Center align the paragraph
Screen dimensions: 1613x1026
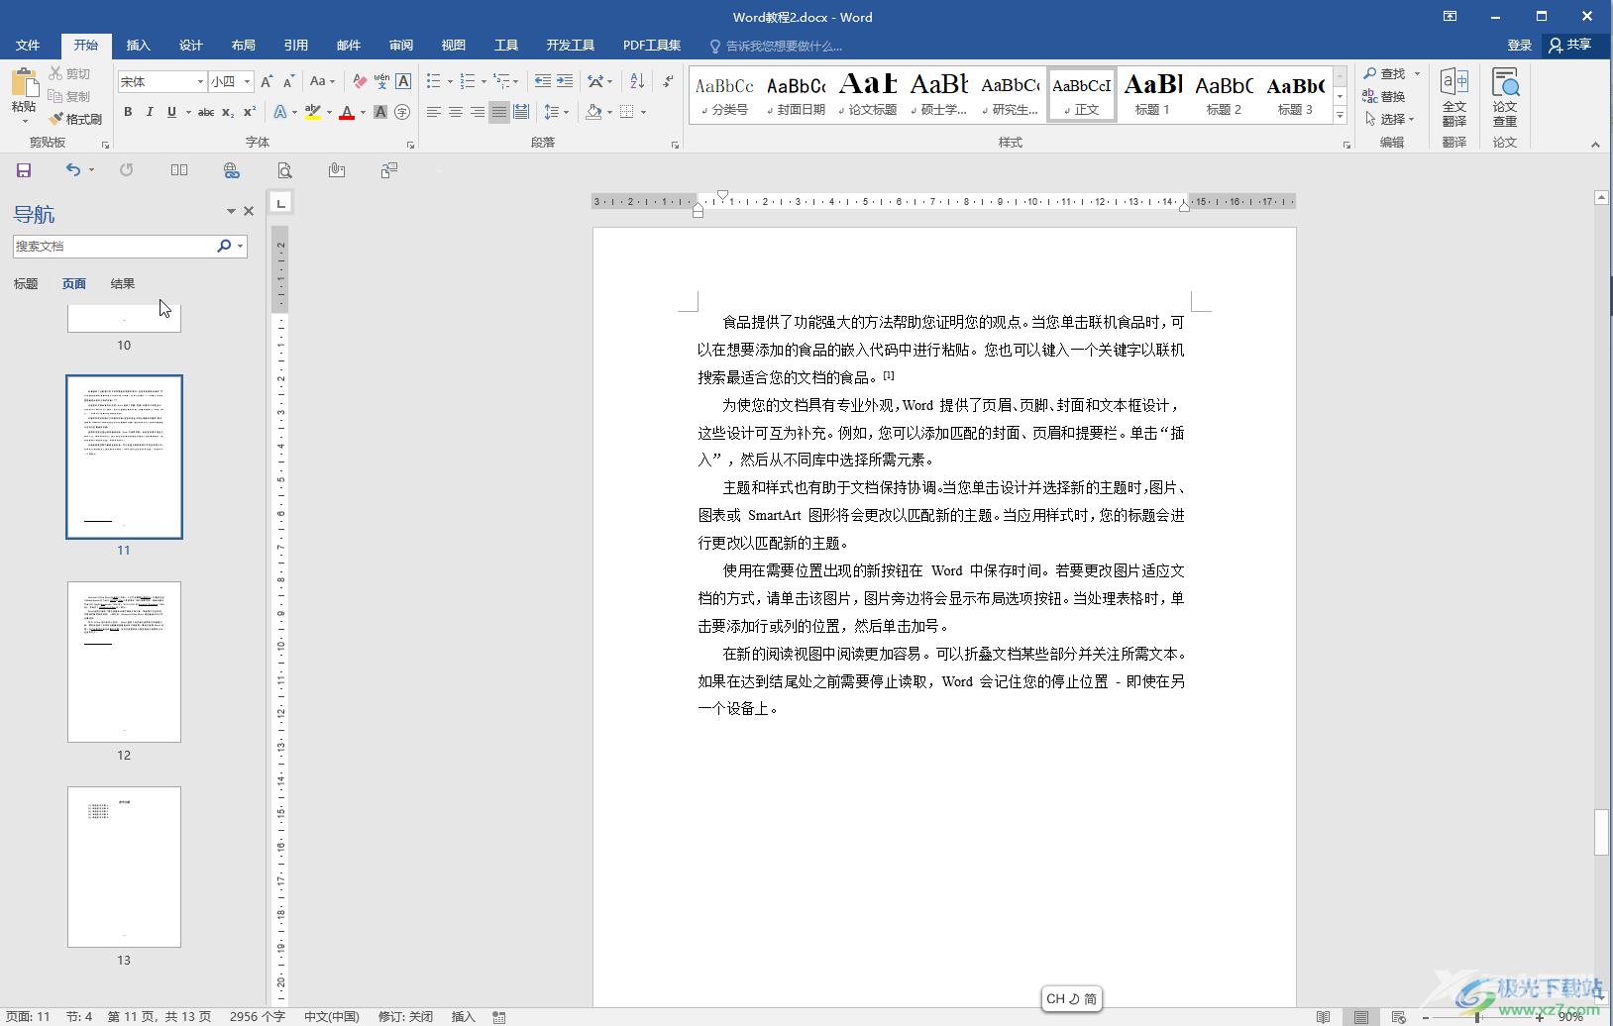[456, 112]
